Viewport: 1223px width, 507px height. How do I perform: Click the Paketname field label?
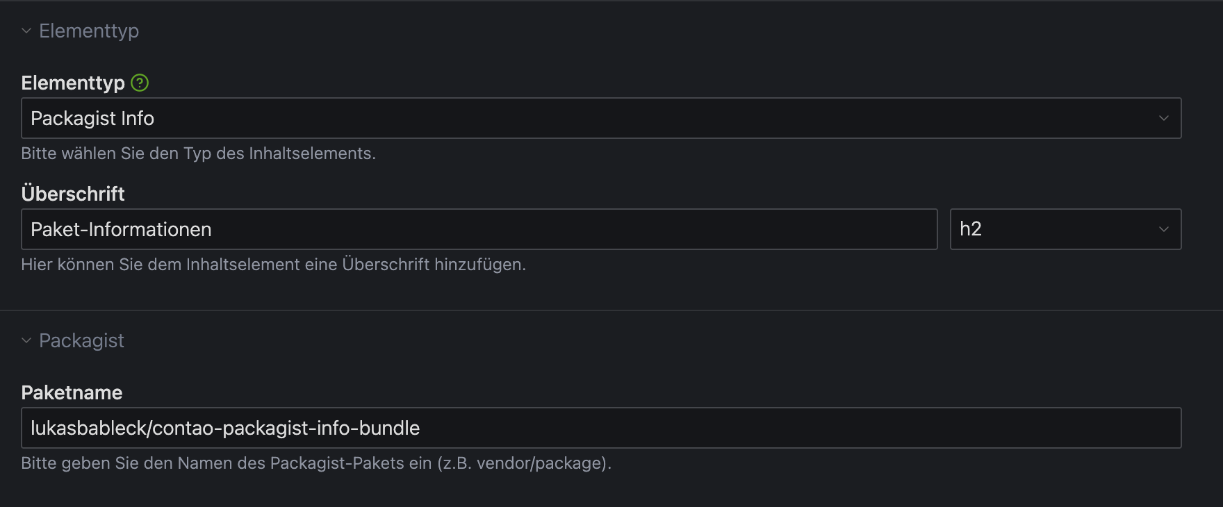pyautogui.click(x=72, y=392)
